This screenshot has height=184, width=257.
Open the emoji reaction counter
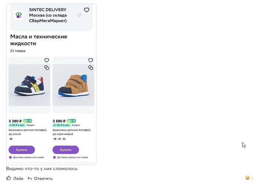click(x=249, y=178)
